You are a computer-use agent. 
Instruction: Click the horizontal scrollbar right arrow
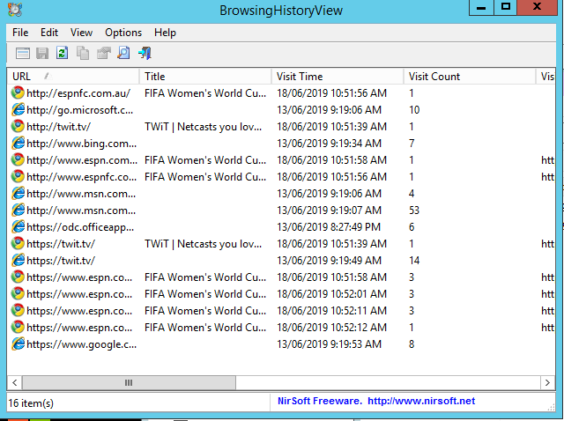click(547, 382)
